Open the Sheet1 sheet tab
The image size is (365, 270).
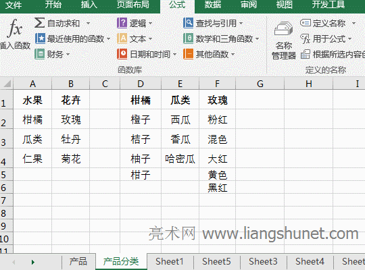(x=170, y=262)
